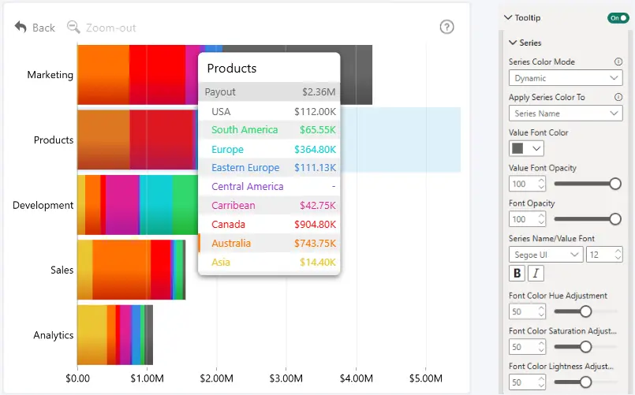Click info icon beside Apply Series Color To
Viewport: 635px width, 395px height.
tap(618, 97)
